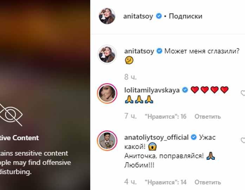The image size is (245, 190).
Task: Click verified badge next to header anitatsoy
Action: click(x=159, y=16)
